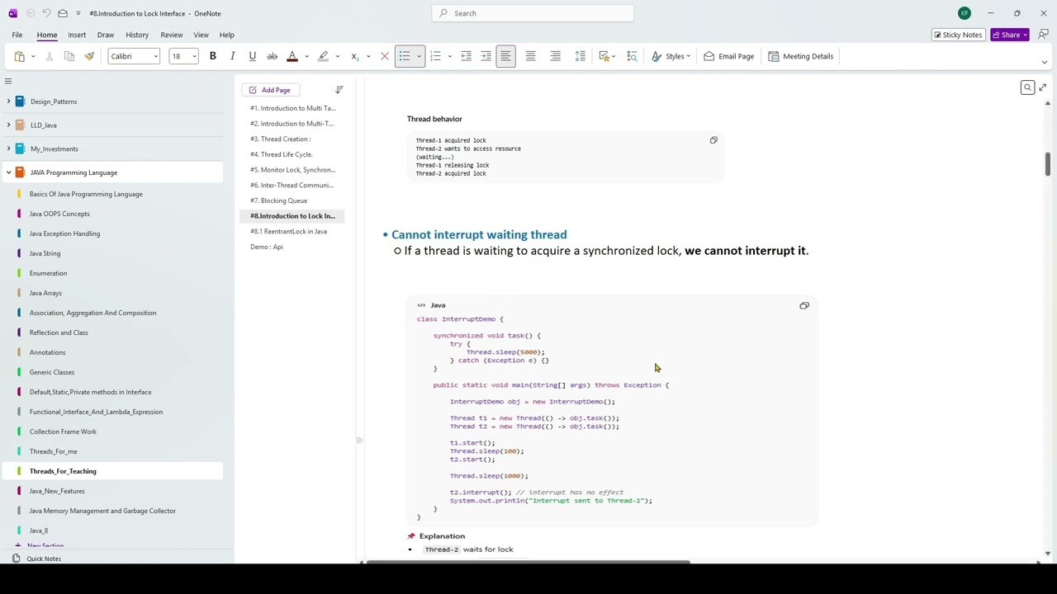Viewport: 1057px width, 594px height.
Task: Click the Share button
Action: (x=1009, y=35)
